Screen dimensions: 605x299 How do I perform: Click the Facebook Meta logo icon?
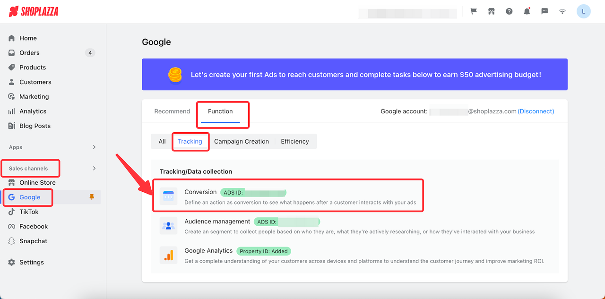12,227
